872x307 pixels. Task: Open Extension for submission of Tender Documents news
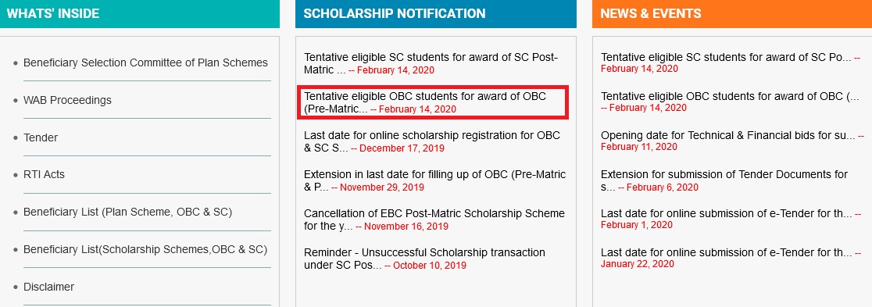tap(724, 180)
